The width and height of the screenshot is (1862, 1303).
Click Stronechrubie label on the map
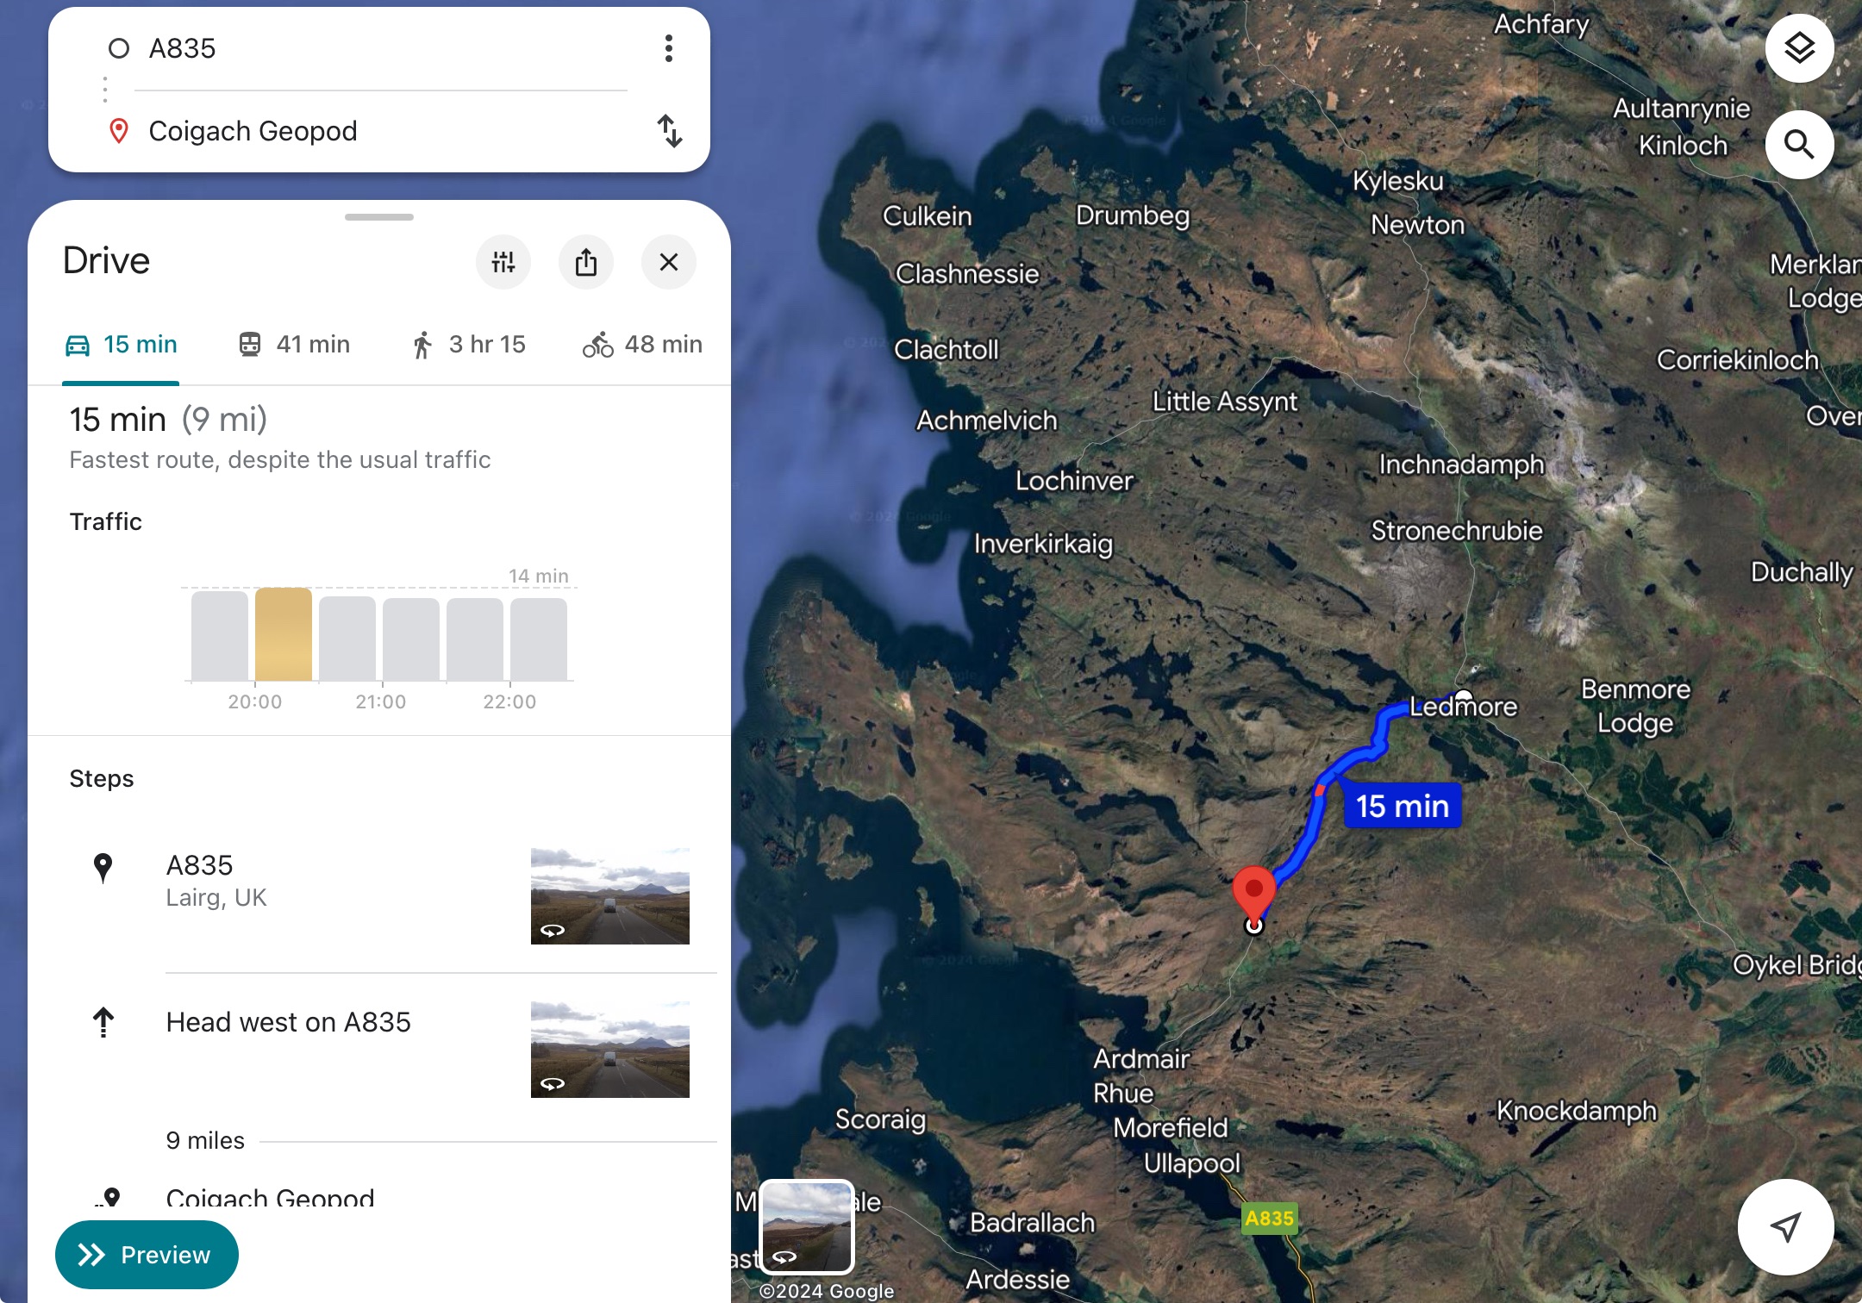coord(1457,531)
